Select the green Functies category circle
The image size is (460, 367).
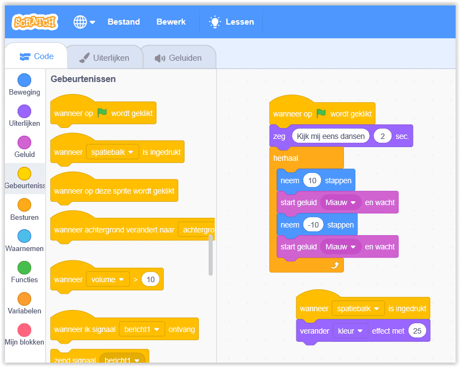click(24, 267)
